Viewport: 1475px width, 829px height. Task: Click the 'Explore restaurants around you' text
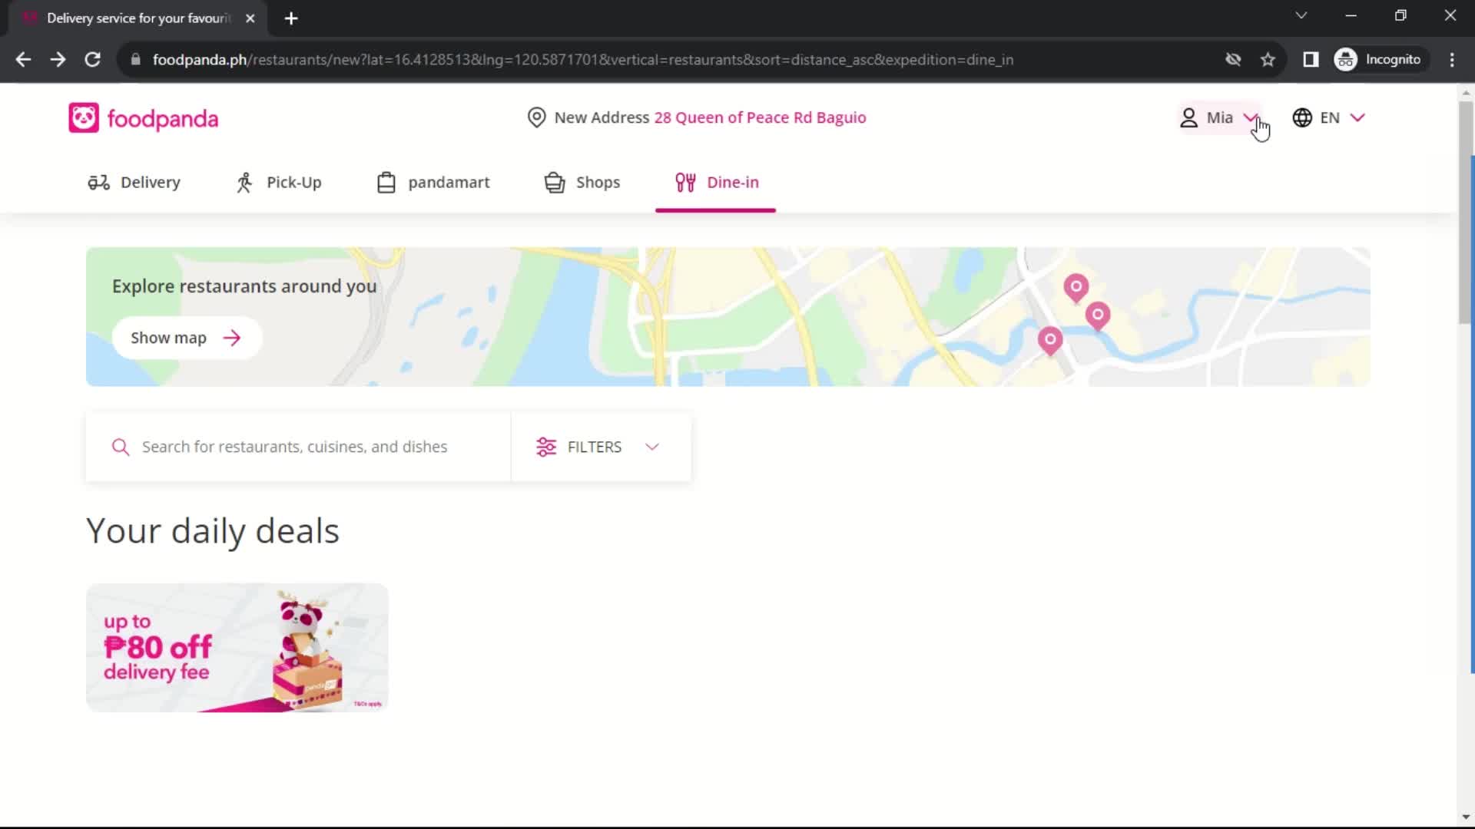coord(244,286)
